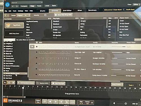
Task: Toggle the Original tempo button
Action: [20, 15]
